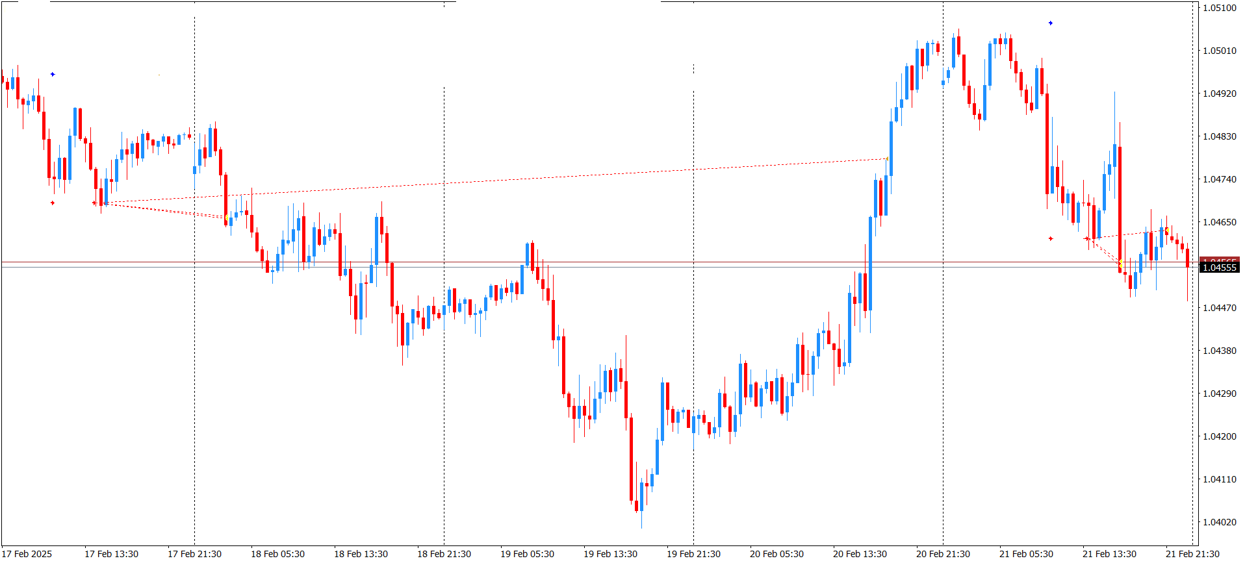The width and height of the screenshot is (1245, 563).
Task: Click the 1.04740 price axis label
Action: click(x=1220, y=179)
